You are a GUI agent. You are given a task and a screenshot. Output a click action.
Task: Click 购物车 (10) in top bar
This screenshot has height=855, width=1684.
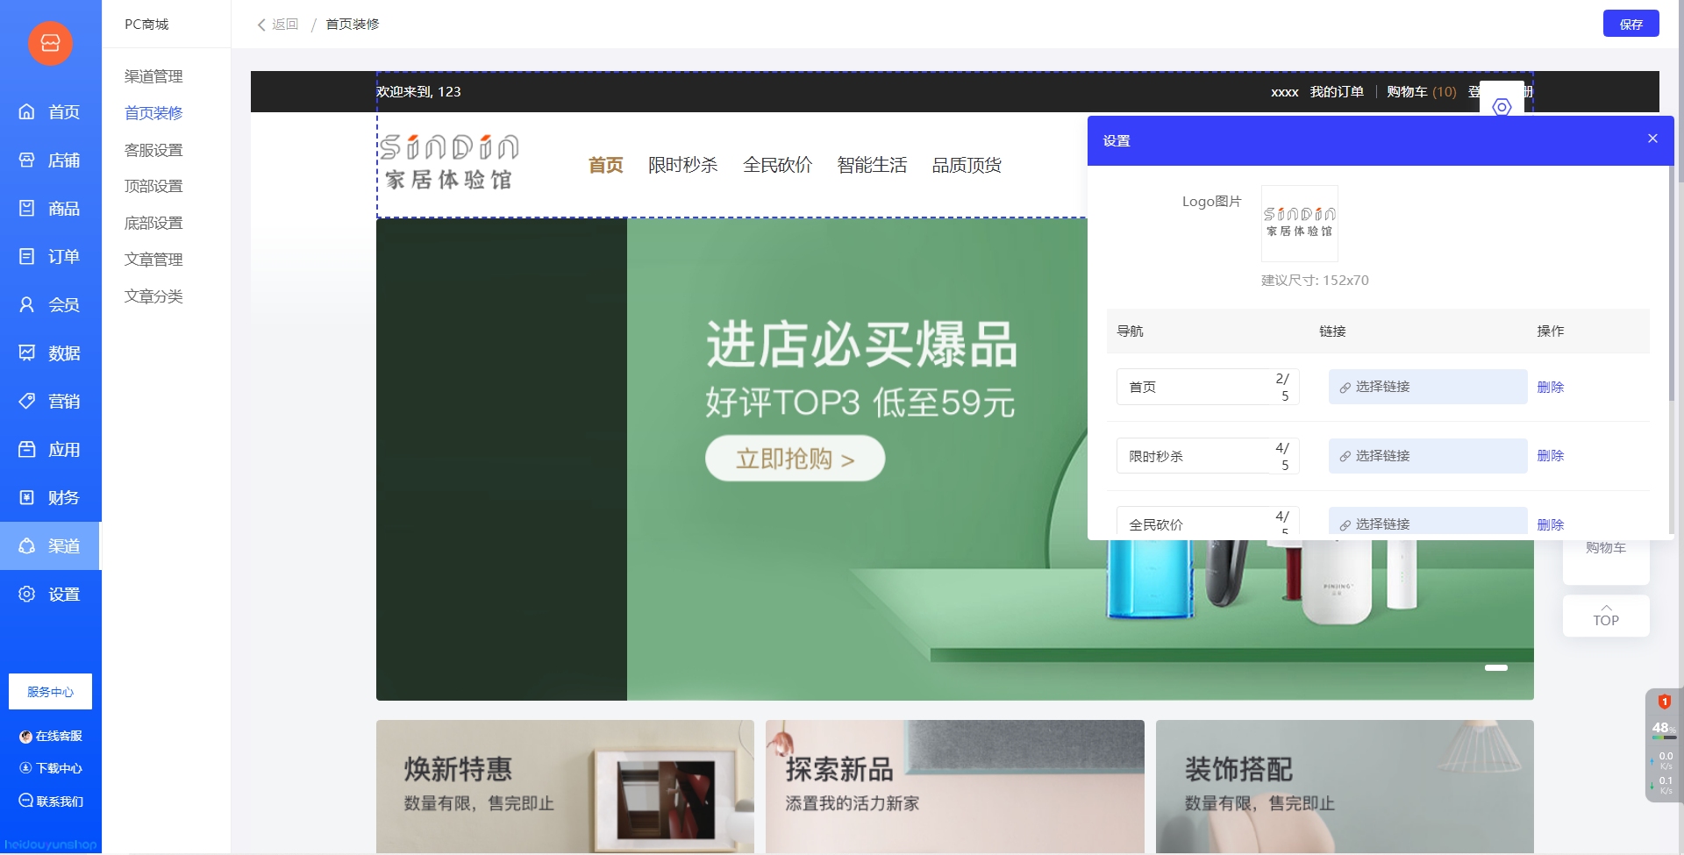click(1421, 92)
